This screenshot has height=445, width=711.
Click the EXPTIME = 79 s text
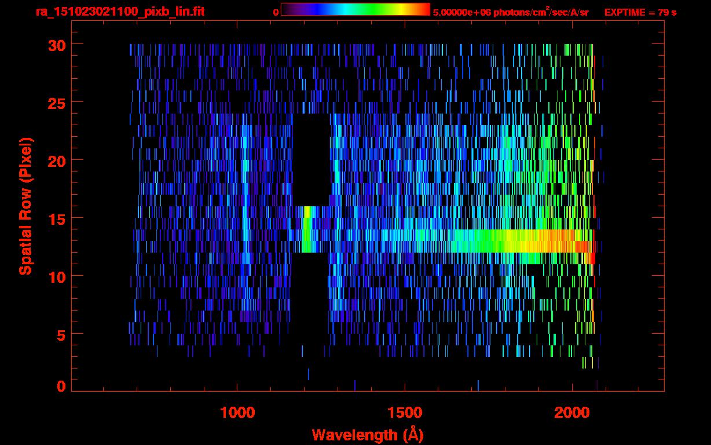click(640, 12)
